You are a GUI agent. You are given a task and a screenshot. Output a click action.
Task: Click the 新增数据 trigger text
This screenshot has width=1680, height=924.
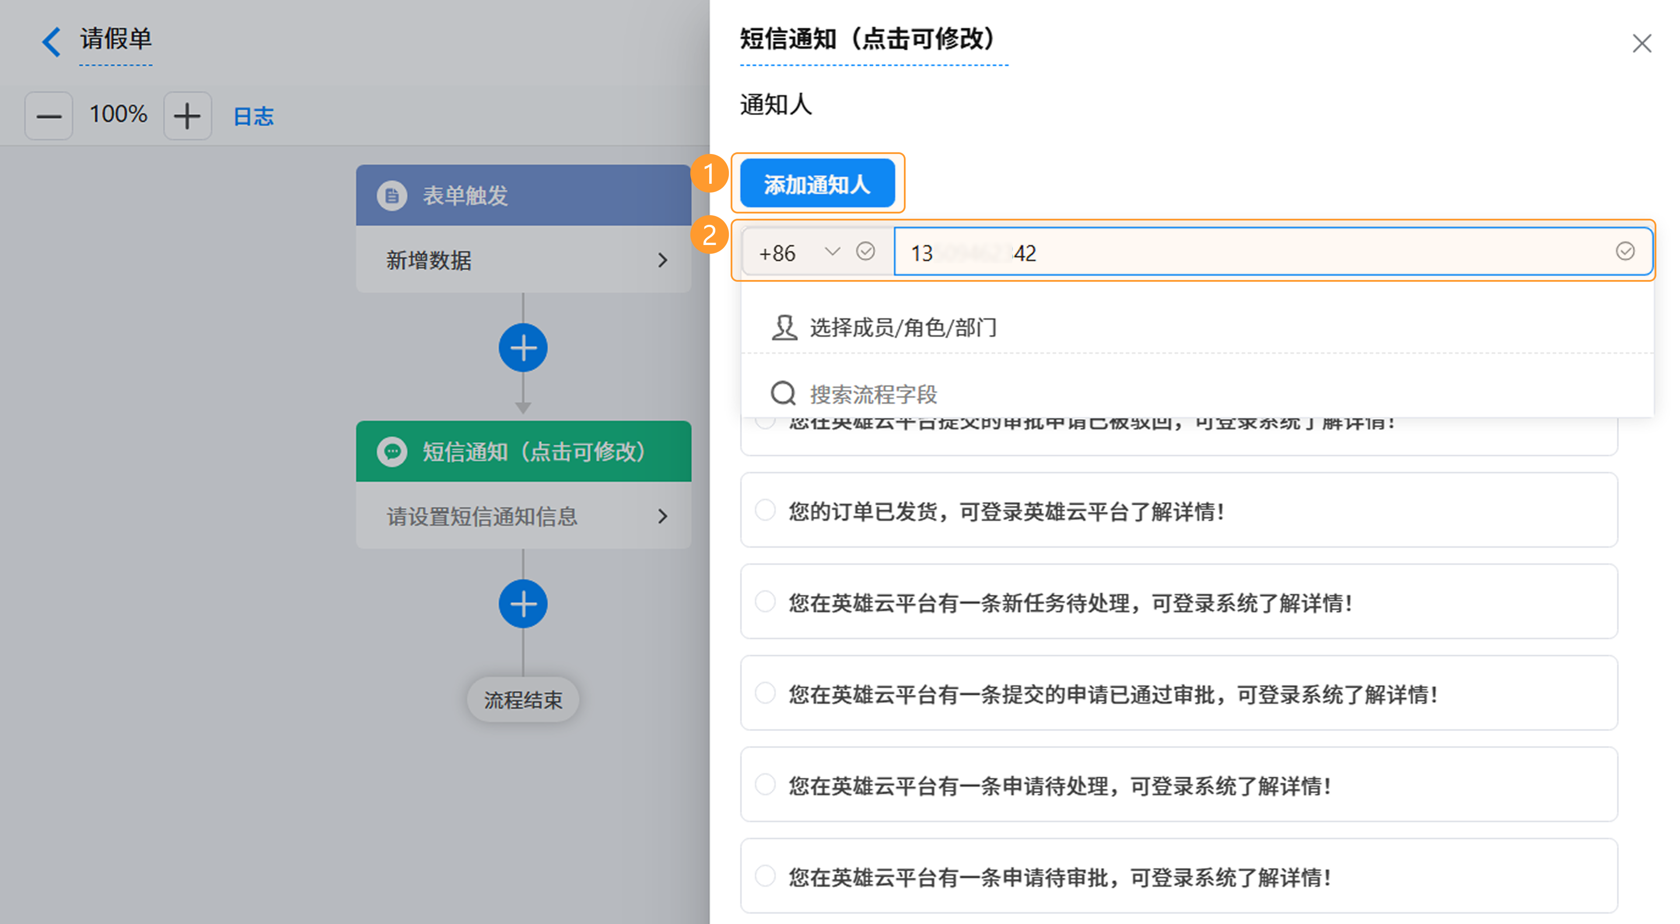(428, 260)
